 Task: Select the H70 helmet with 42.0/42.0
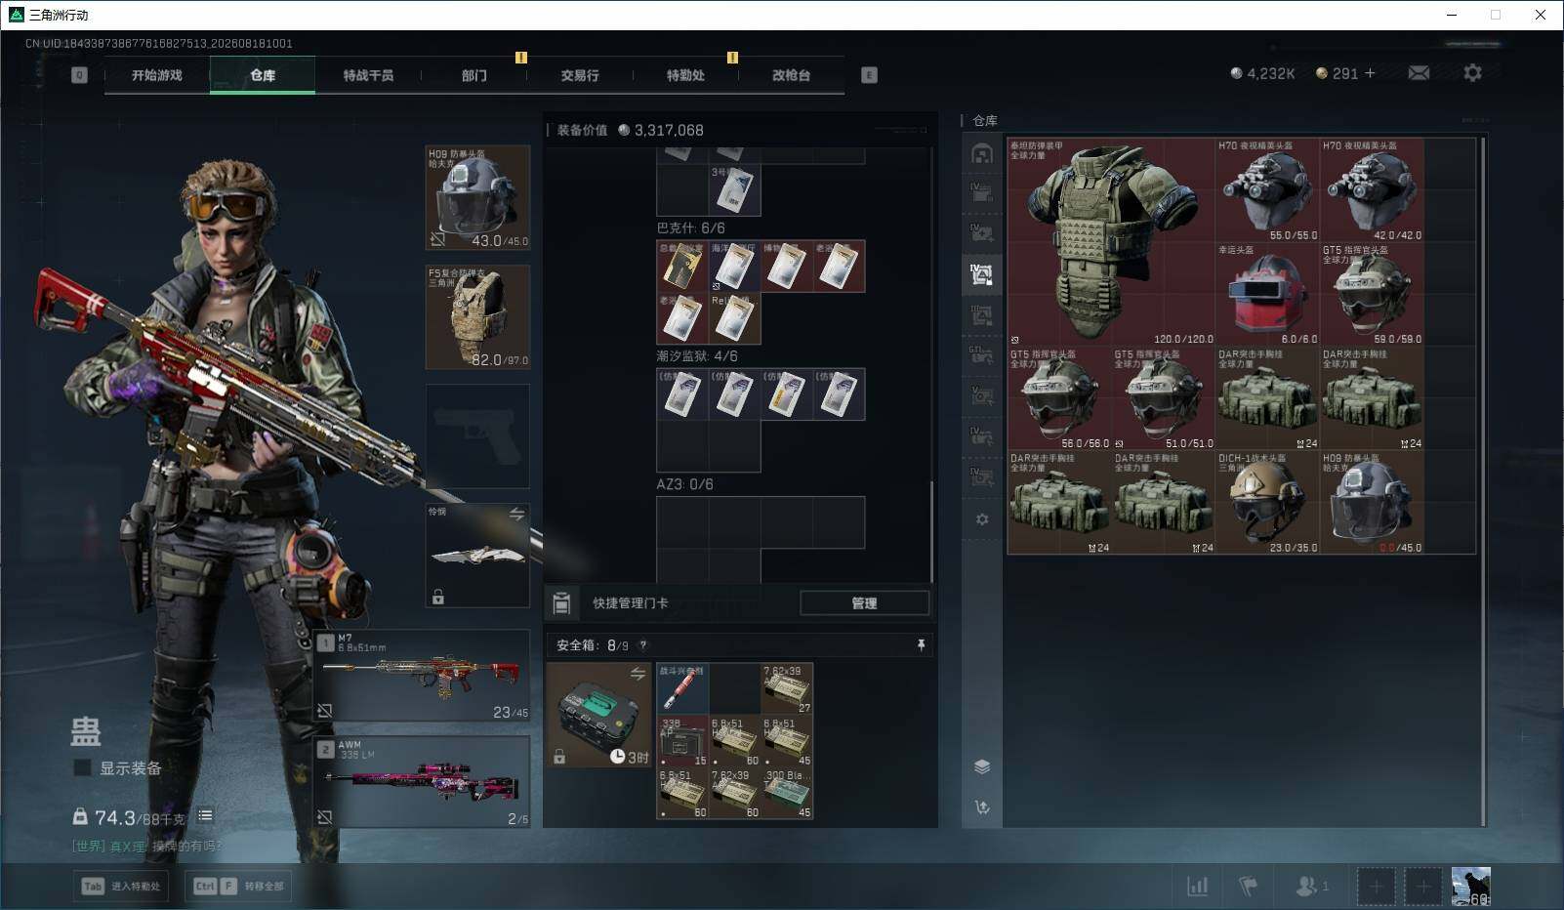tap(1372, 190)
